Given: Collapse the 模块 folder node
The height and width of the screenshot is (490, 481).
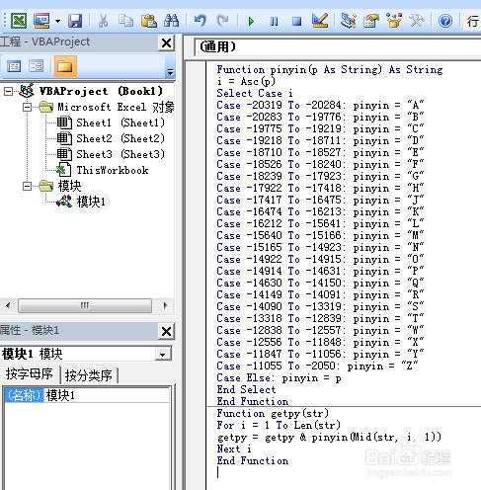Looking at the screenshot, I should [x=27, y=187].
